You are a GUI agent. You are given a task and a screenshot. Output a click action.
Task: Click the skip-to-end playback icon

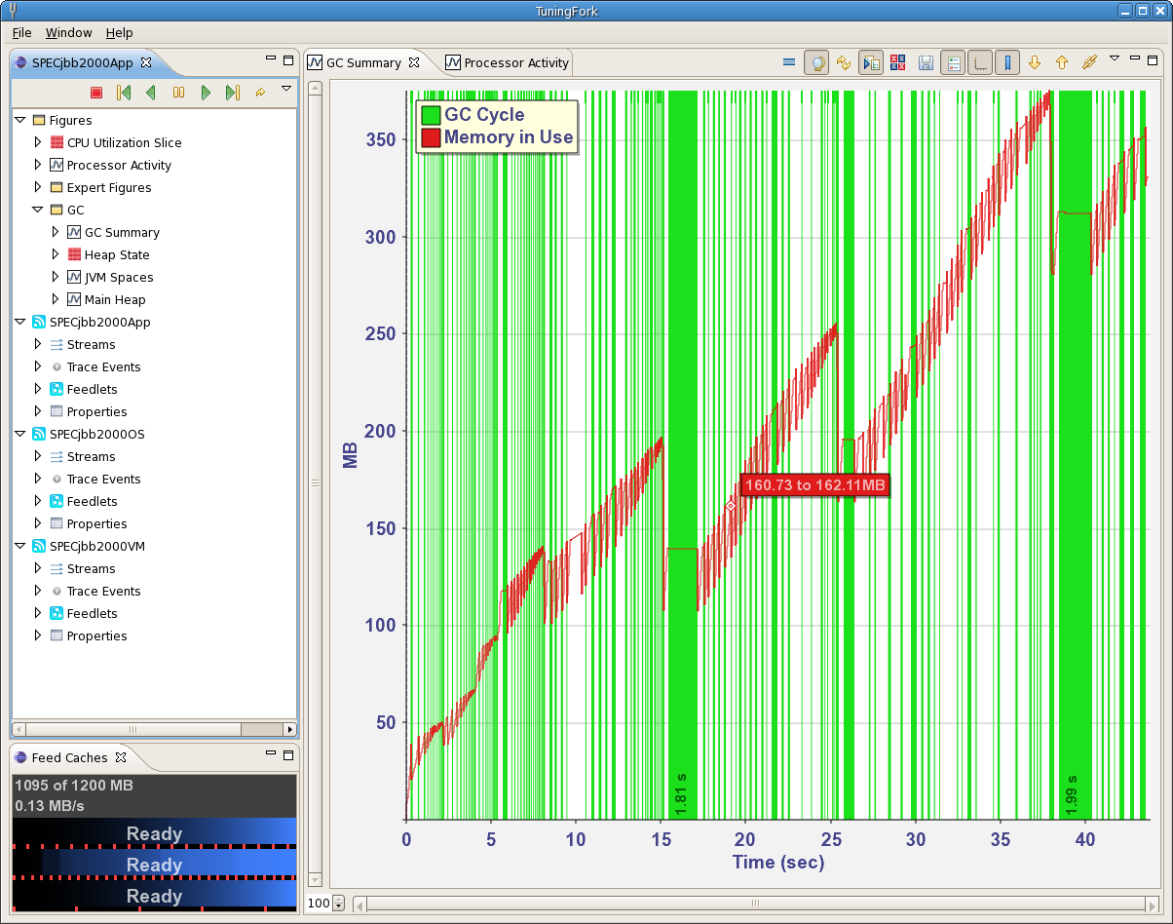coord(232,93)
